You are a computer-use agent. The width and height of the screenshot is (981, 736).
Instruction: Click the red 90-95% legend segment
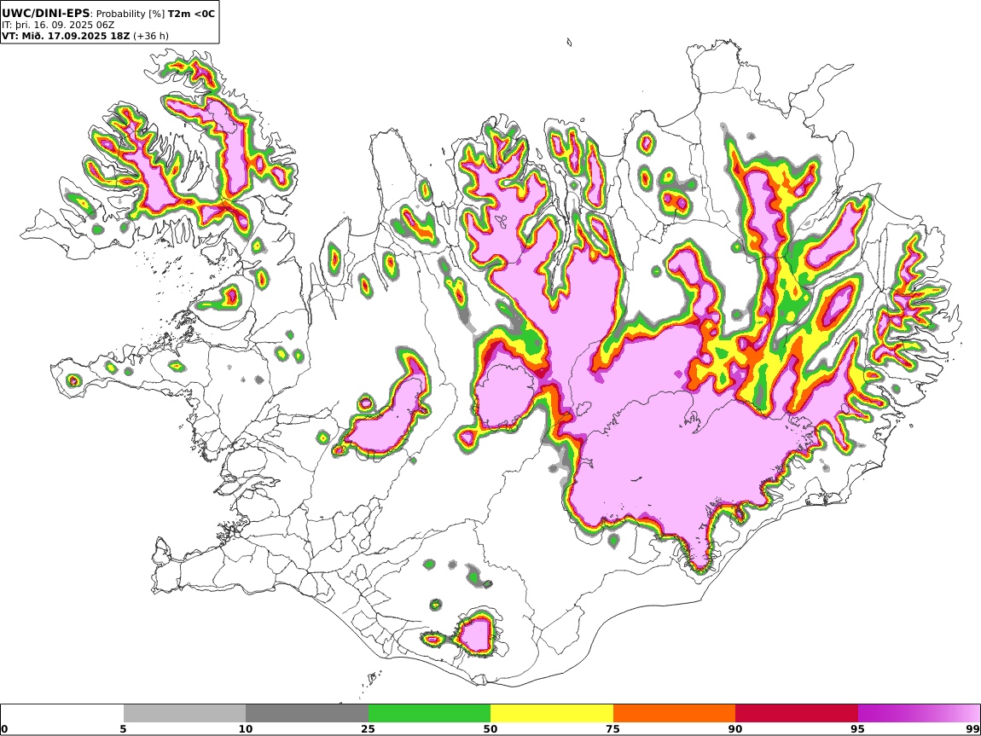click(797, 714)
